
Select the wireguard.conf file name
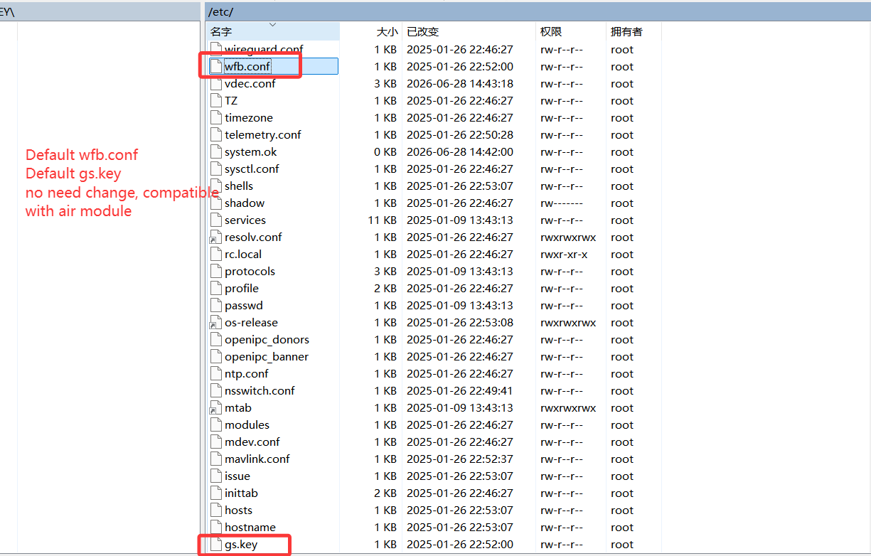(264, 49)
